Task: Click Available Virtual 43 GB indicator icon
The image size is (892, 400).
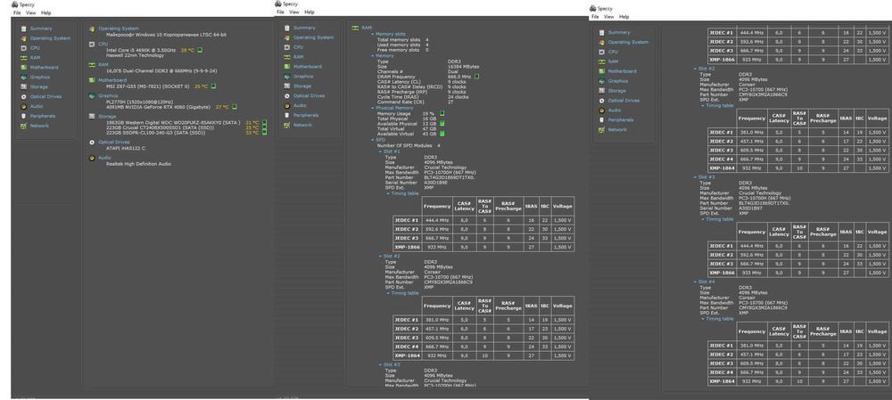Action: coord(442,134)
